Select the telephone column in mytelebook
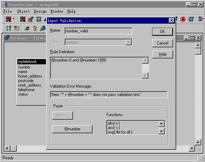The image size is (205, 162). [26, 90]
